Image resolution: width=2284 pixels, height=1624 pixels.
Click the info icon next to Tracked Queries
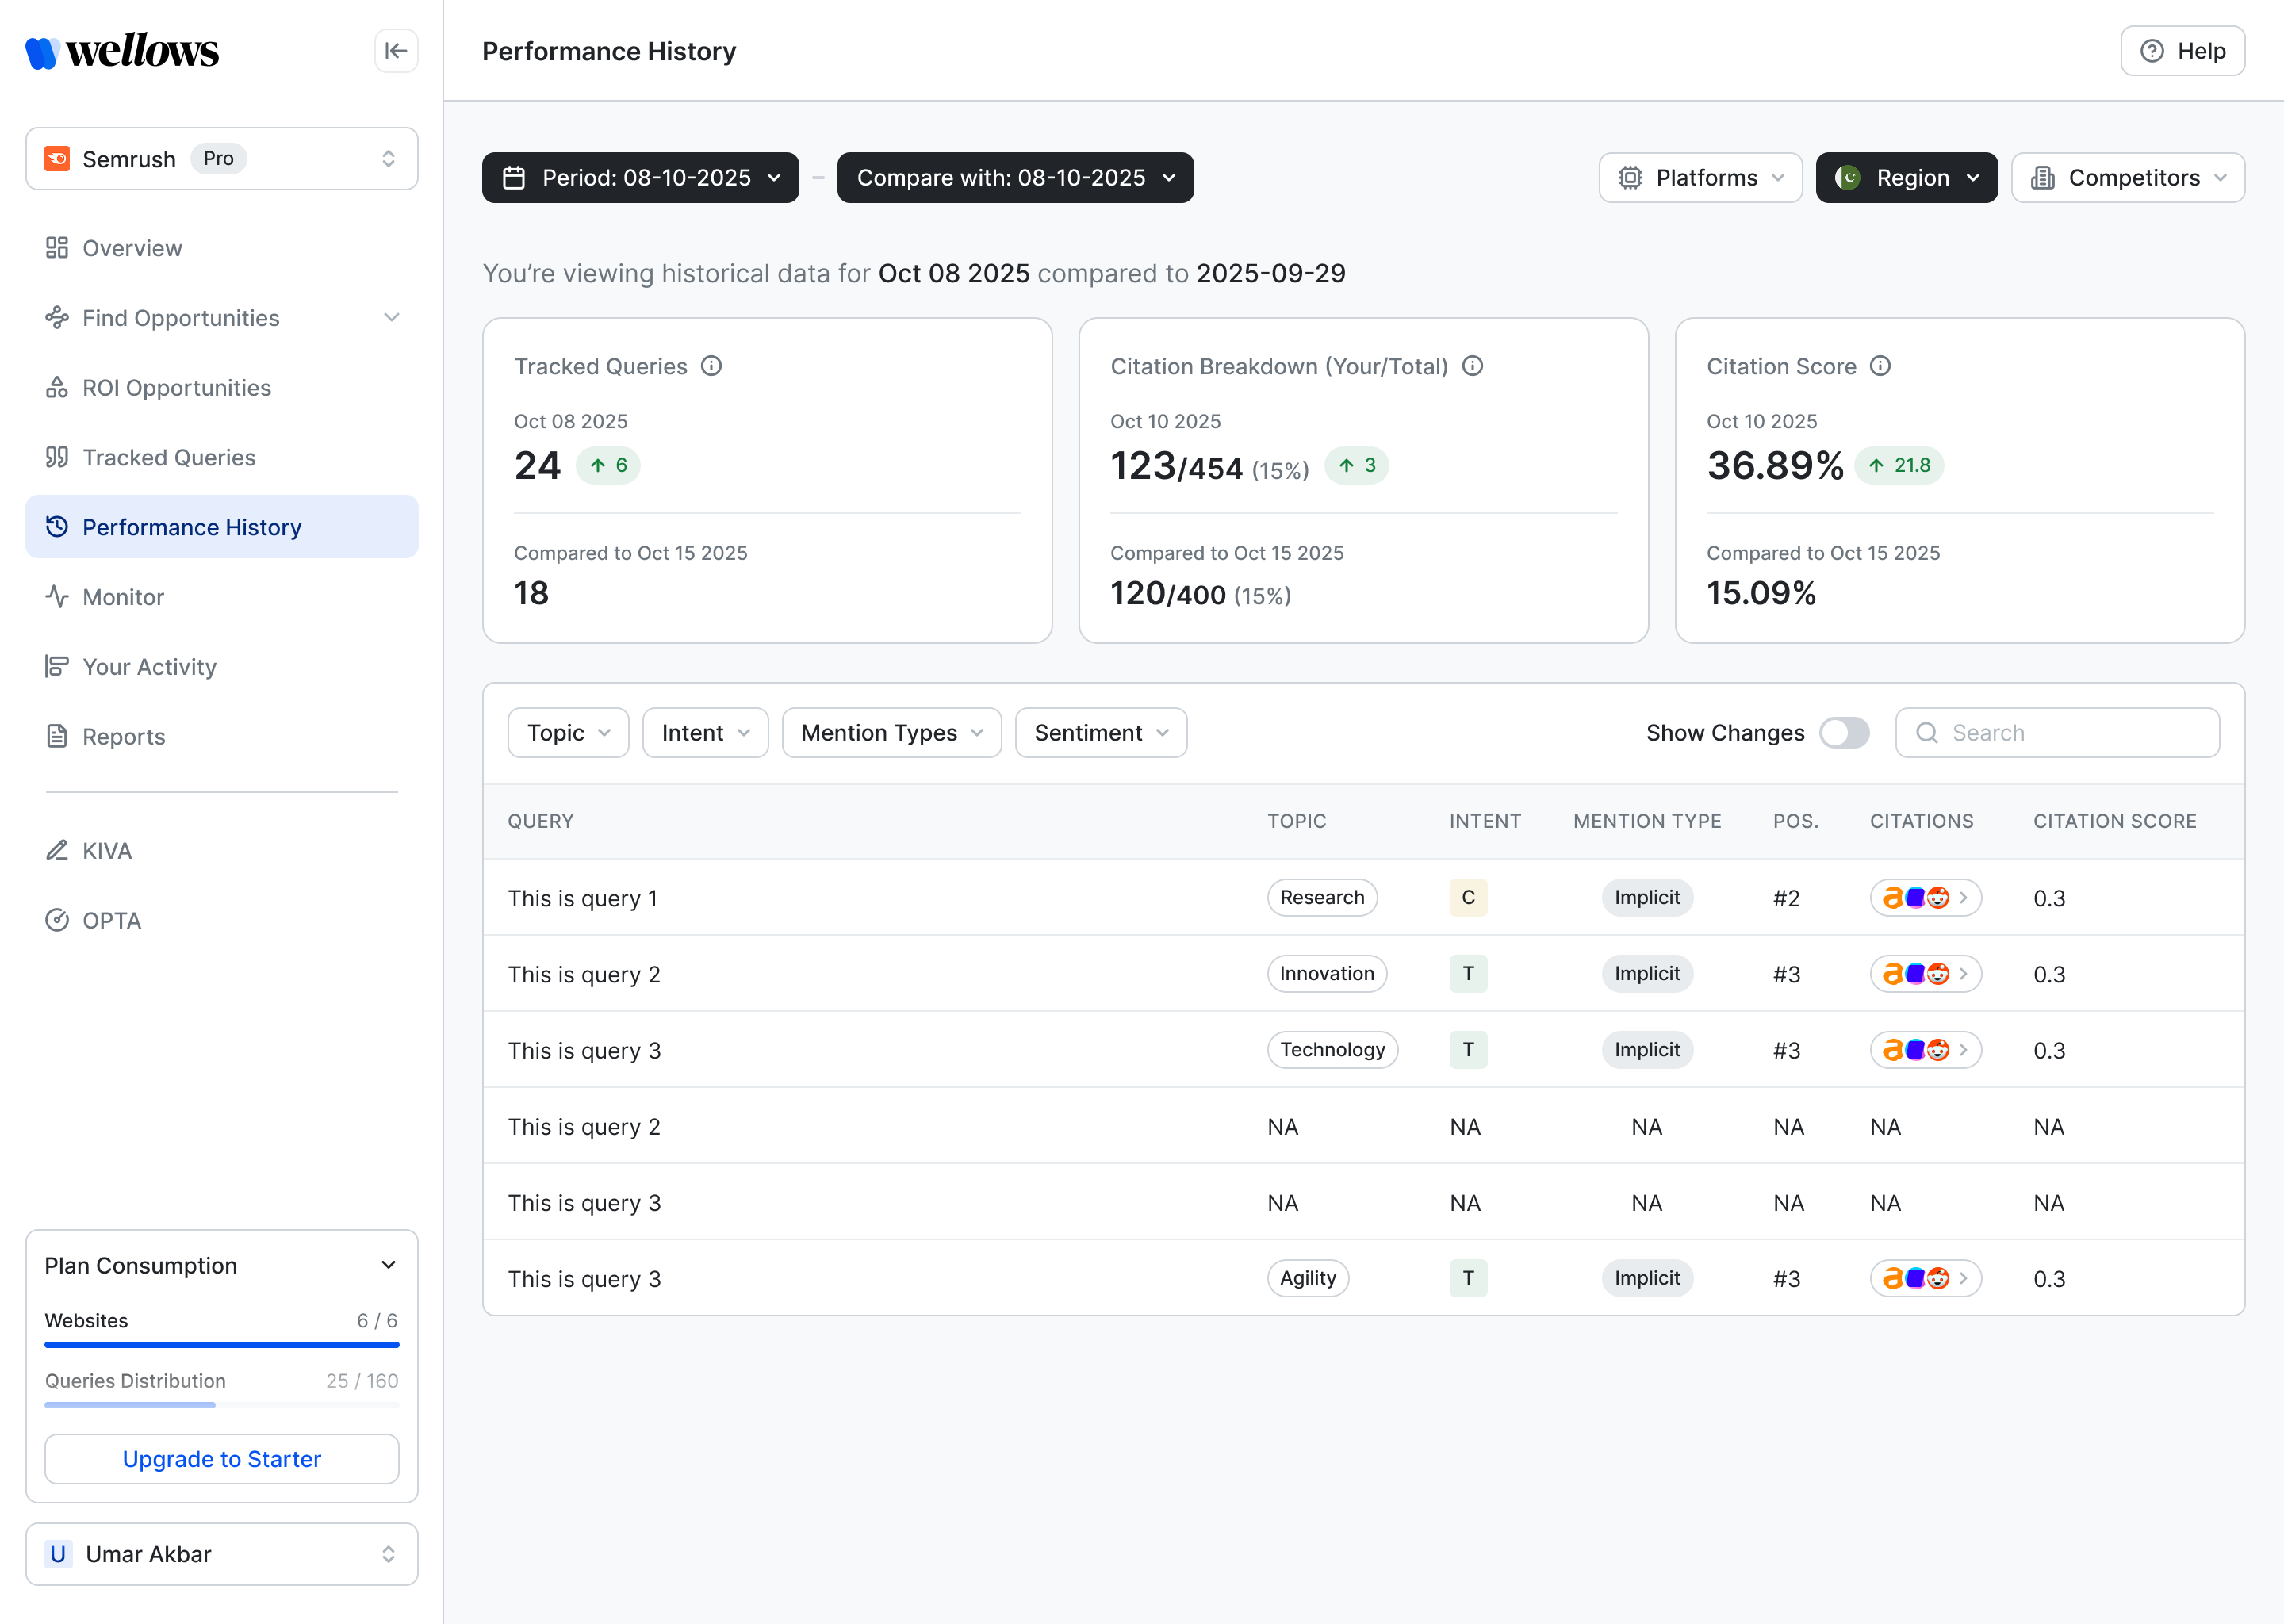tap(711, 366)
